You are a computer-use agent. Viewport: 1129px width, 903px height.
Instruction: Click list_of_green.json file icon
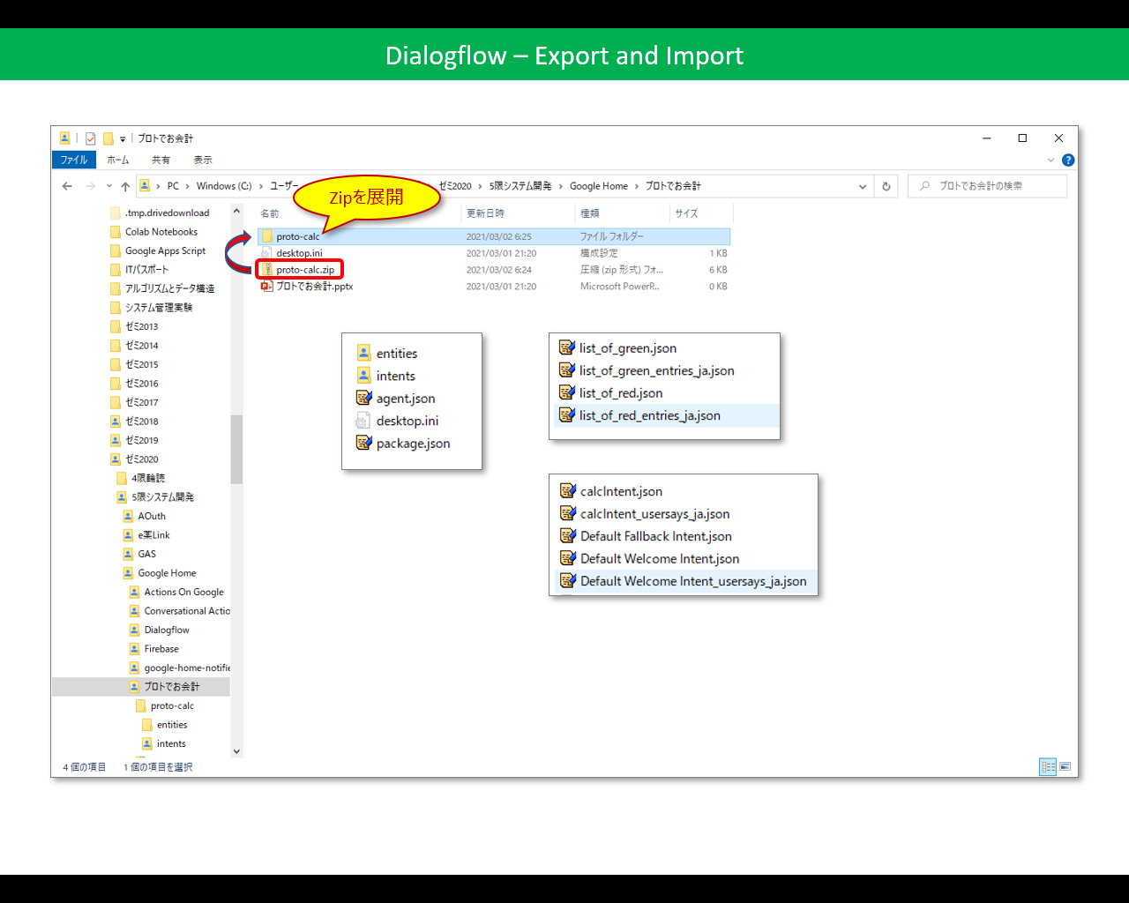(x=567, y=347)
